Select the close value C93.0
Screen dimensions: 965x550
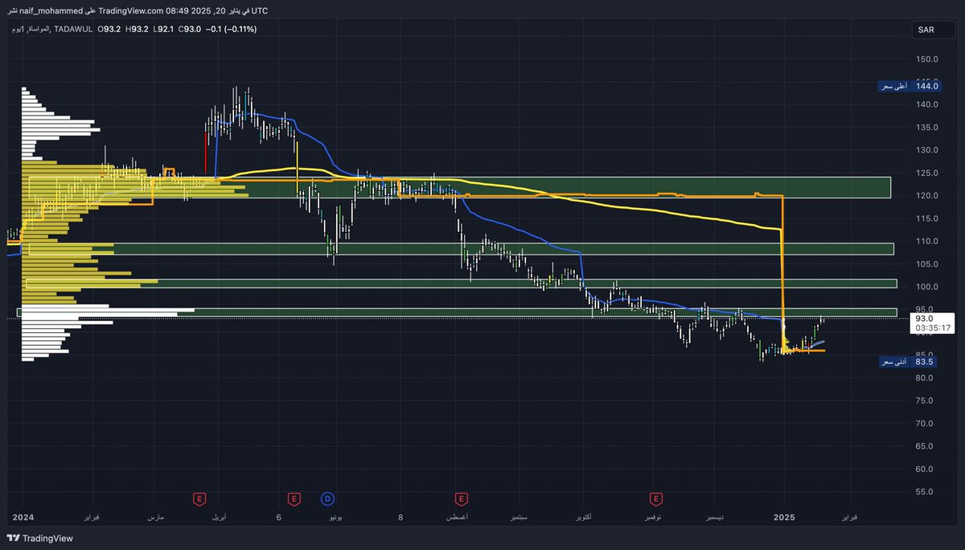(x=189, y=29)
